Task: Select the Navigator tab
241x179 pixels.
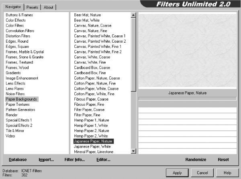Action: [13, 7]
